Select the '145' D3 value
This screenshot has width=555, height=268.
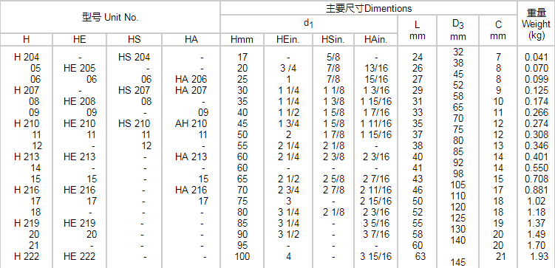tap(458, 262)
